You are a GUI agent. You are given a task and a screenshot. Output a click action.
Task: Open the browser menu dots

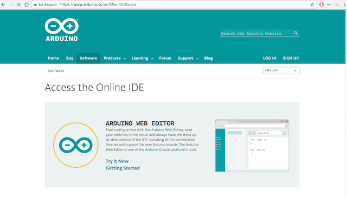click(x=345, y=4)
